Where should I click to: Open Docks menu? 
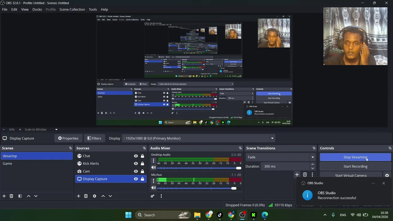click(x=37, y=10)
